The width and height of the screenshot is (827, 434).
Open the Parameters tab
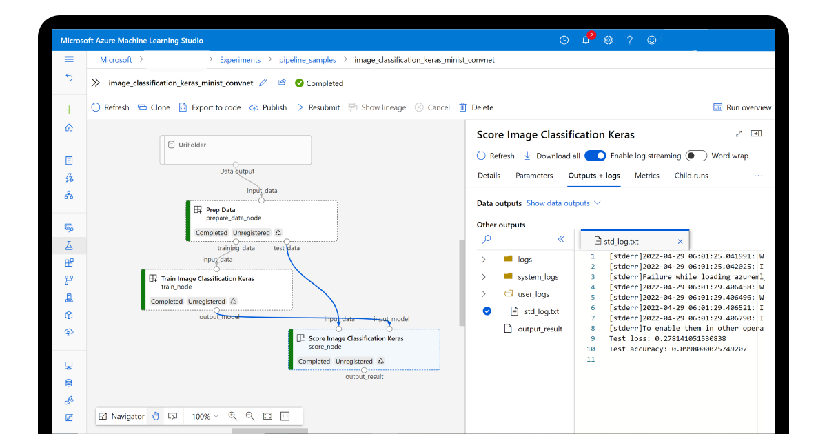[534, 176]
